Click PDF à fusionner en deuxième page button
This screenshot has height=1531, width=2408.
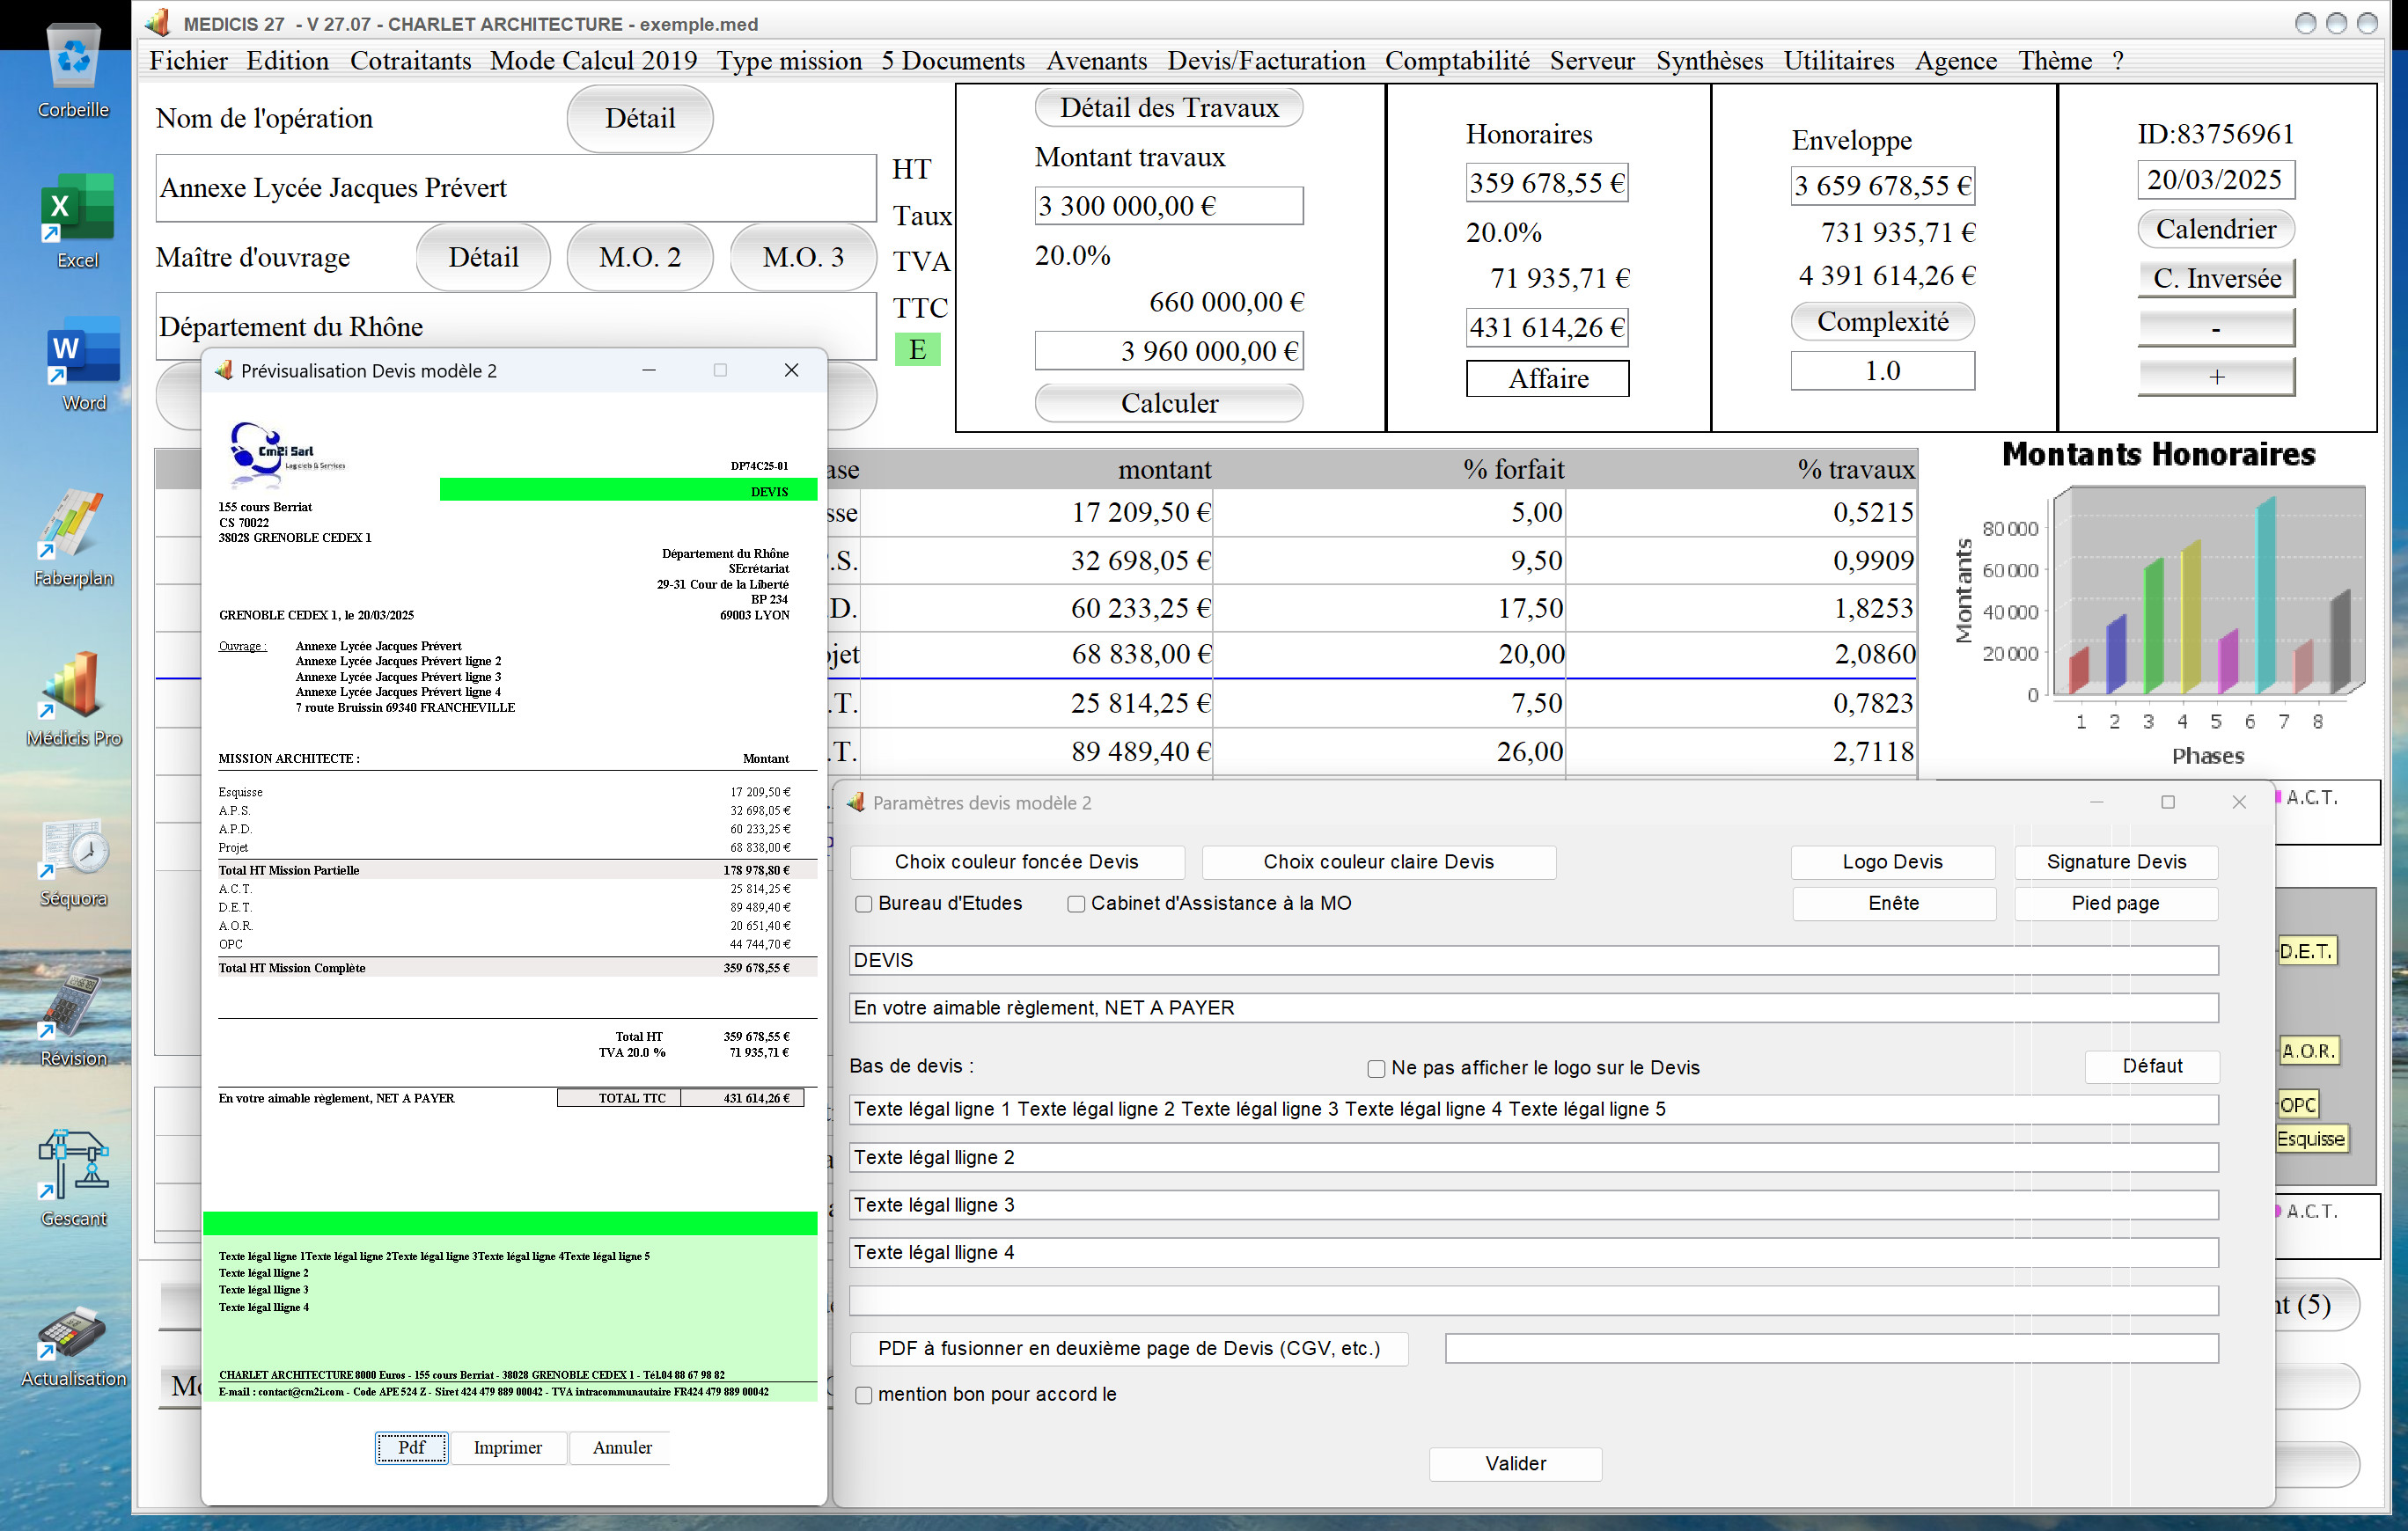click(x=1129, y=1348)
